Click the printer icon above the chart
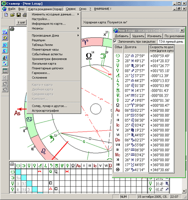 coord(12,29)
